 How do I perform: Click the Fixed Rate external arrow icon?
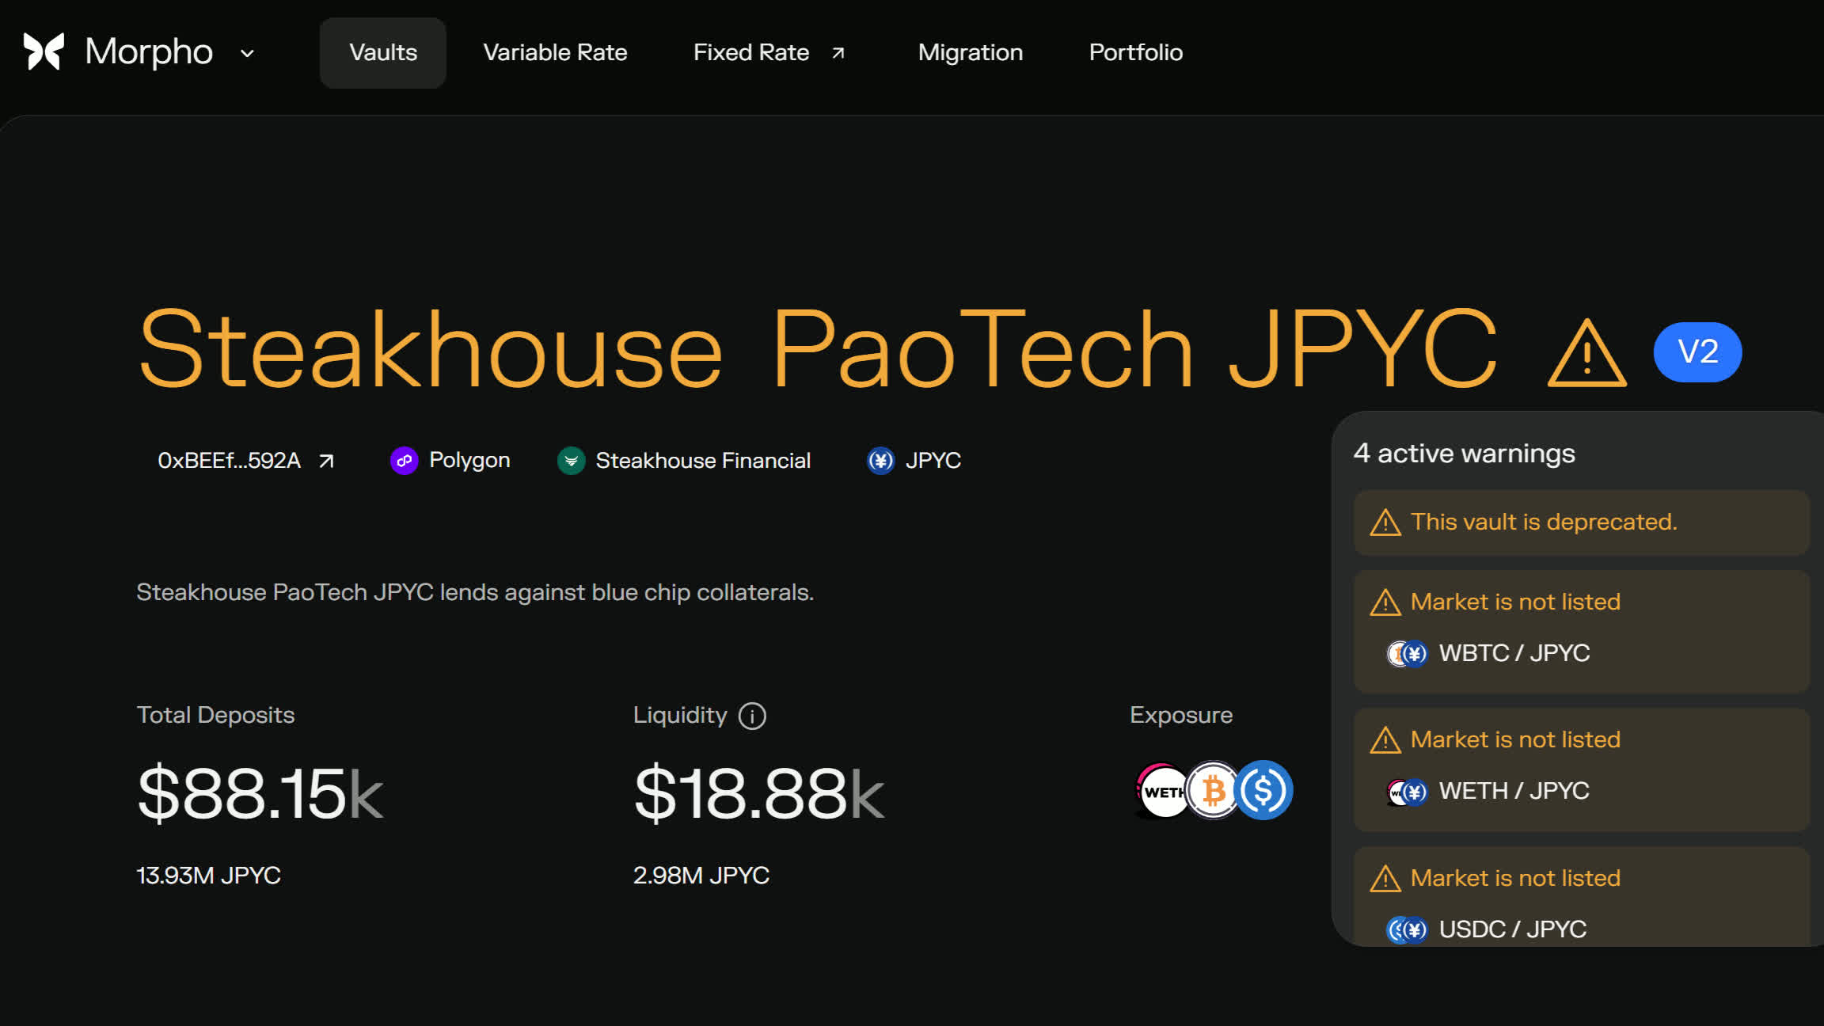point(838,53)
